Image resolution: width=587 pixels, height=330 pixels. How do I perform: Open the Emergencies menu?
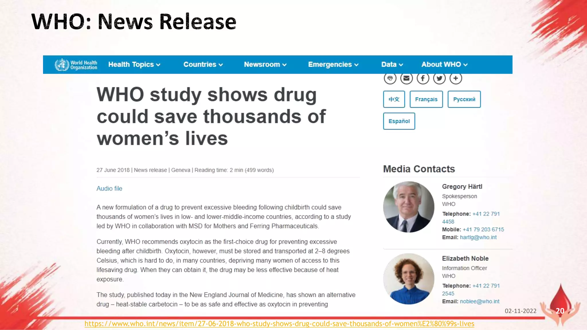(x=333, y=64)
